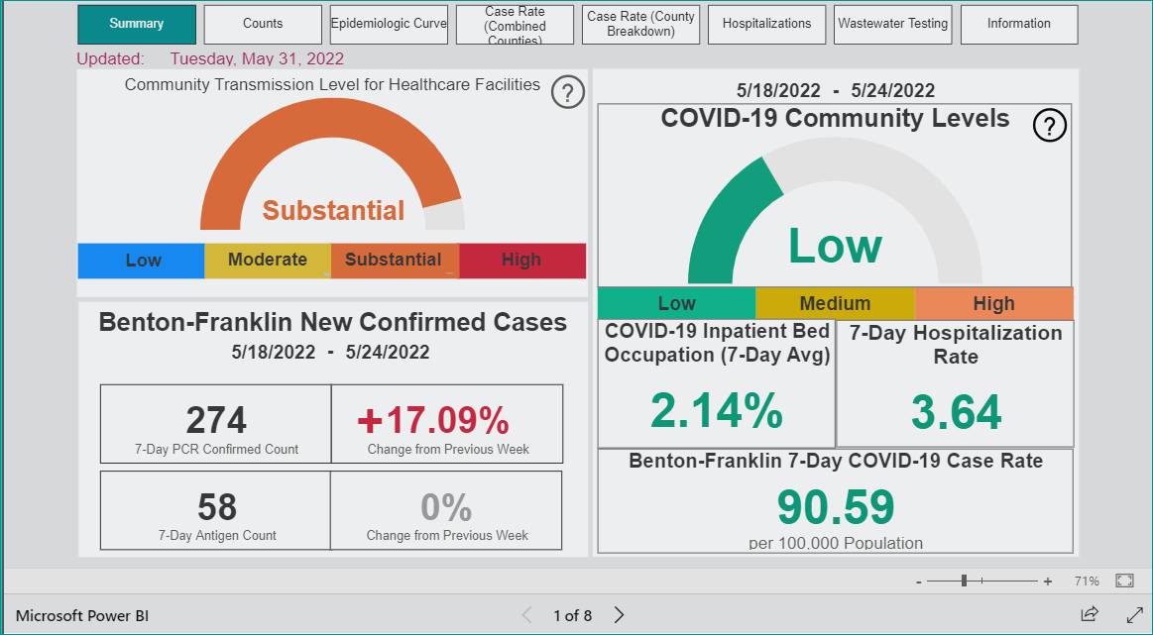The image size is (1153, 635).
Task: Click the 274 PCR Confirmed Count card
Action: [x=215, y=424]
